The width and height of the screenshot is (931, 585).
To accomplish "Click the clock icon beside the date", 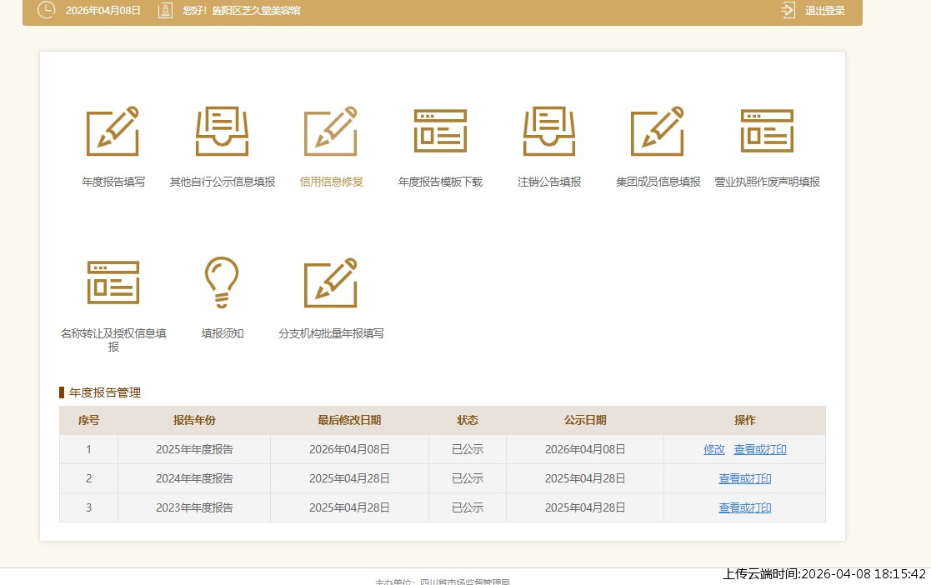I will coord(47,10).
